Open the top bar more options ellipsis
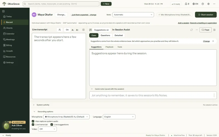Viewport: 219px width, 137px height. click(214, 4)
